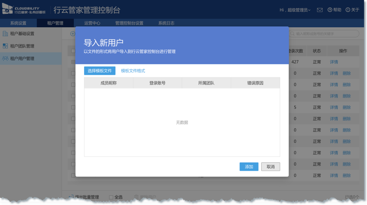Switch to the 运营中心 tab
Screen dimensions: 367x205
[x=93, y=23]
